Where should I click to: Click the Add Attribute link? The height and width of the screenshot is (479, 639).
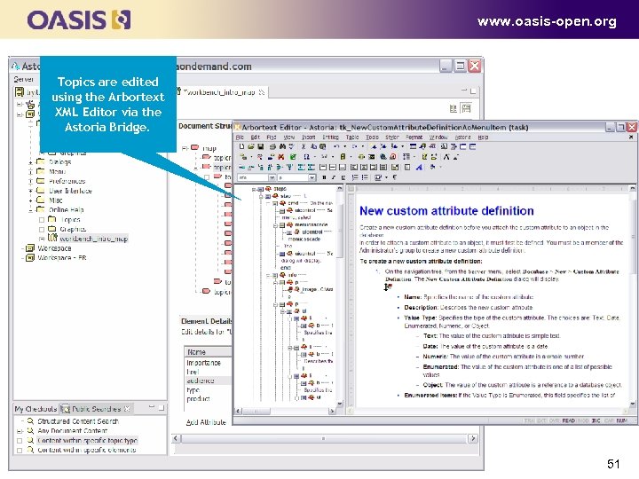pyautogui.click(x=206, y=422)
